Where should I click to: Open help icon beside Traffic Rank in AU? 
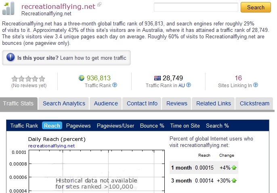(x=189, y=85)
